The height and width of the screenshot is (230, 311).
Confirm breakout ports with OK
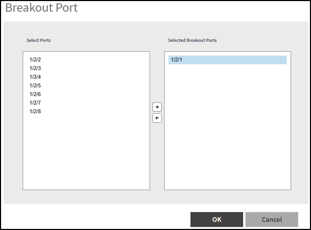click(217, 219)
